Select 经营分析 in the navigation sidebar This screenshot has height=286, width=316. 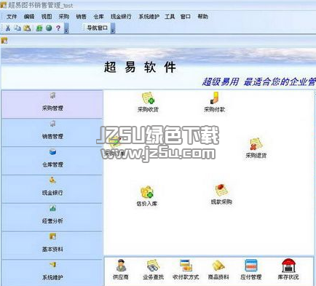point(52,217)
